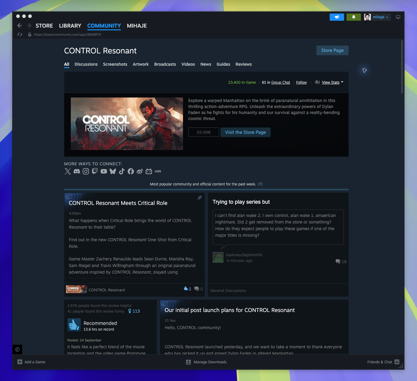
Task: Click the CONTROL Resonant game banner image
Action: point(127,124)
